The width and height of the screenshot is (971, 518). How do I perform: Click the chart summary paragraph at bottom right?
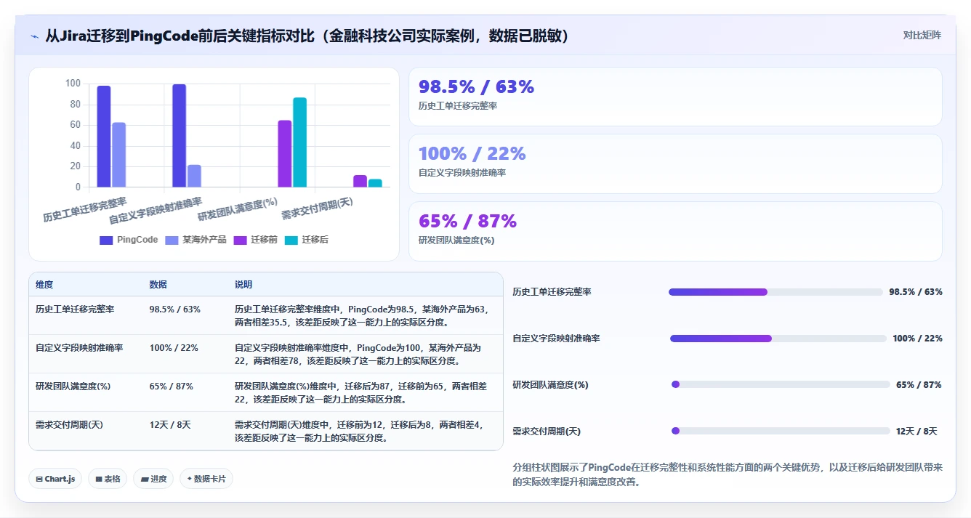[x=727, y=474]
